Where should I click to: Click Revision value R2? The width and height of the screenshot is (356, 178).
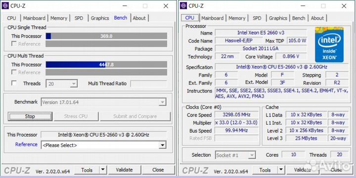coord(337,83)
